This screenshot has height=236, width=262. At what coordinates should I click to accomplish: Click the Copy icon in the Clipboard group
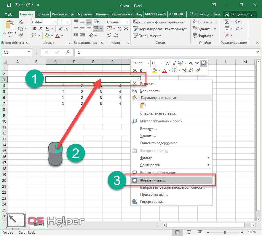(20, 29)
